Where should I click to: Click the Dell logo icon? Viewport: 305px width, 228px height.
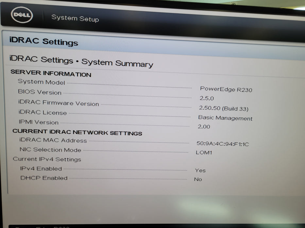[x=22, y=15]
